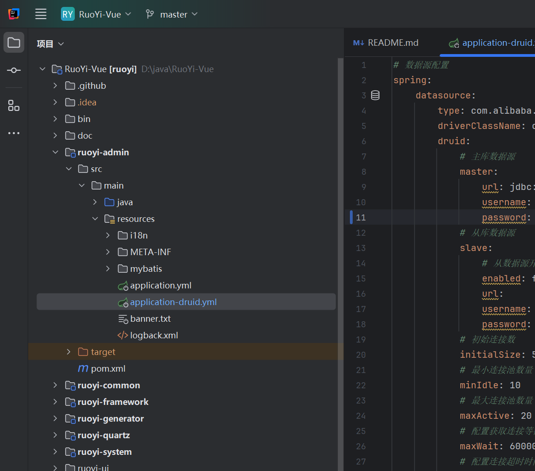Expand the i18n folder chevron
Viewport: 535px width, 471px height.
coord(108,235)
